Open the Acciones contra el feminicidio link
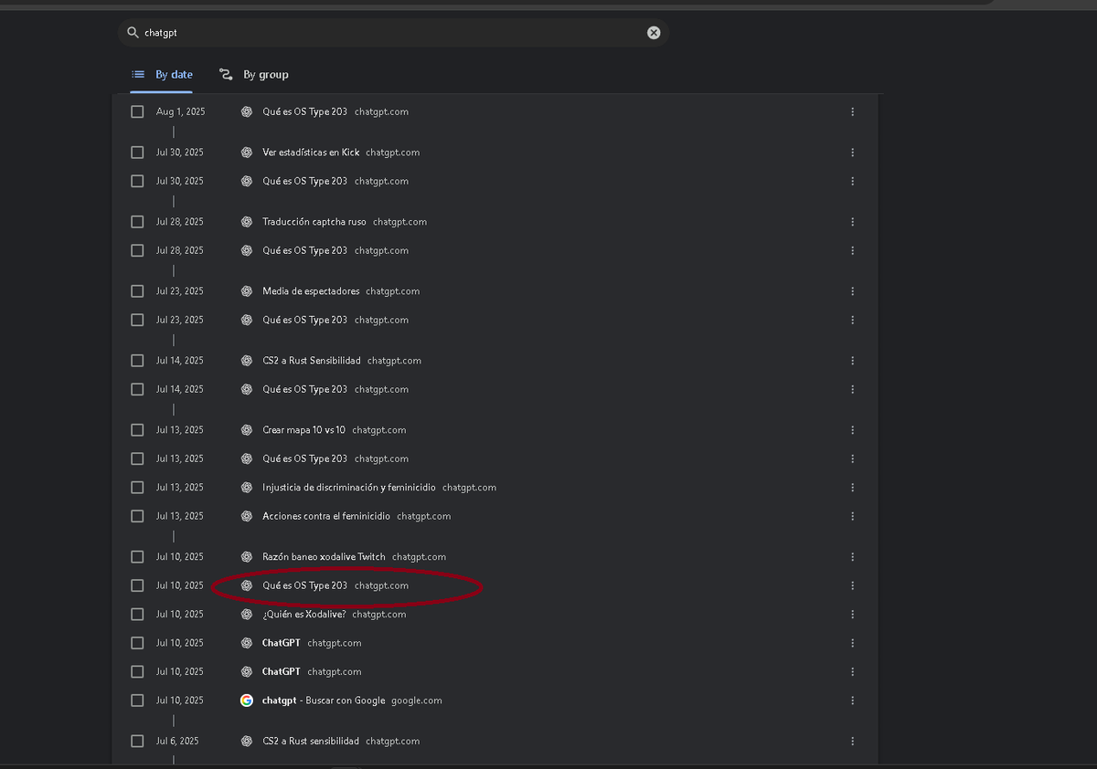Image resolution: width=1097 pixels, height=769 pixels. coord(326,516)
